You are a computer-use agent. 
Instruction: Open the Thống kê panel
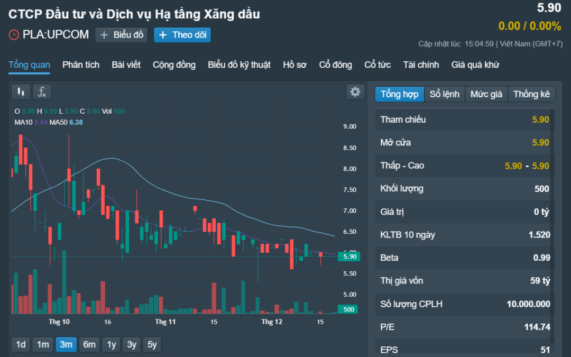pyautogui.click(x=531, y=94)
